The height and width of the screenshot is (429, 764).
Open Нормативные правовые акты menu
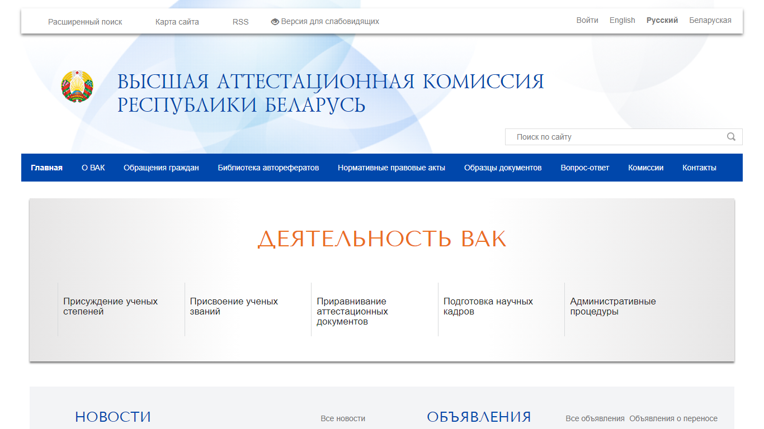click(x=392, y=168)
